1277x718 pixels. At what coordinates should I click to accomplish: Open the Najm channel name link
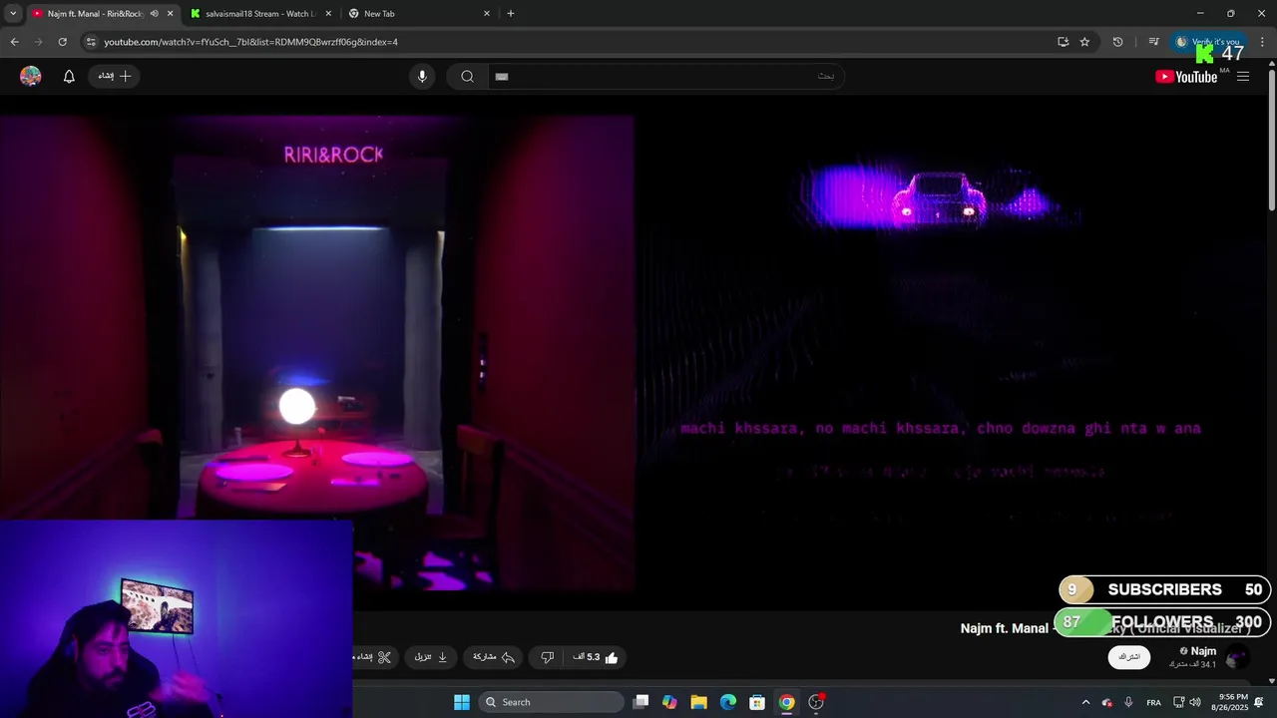pyautogui.click(x=1203, y=651)
